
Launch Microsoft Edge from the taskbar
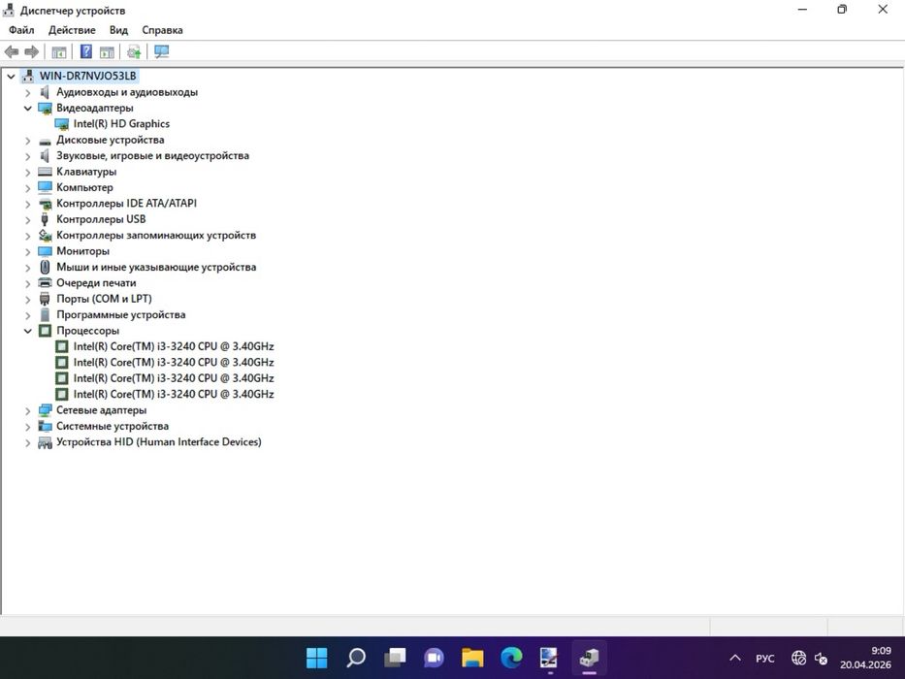point(511,657)
